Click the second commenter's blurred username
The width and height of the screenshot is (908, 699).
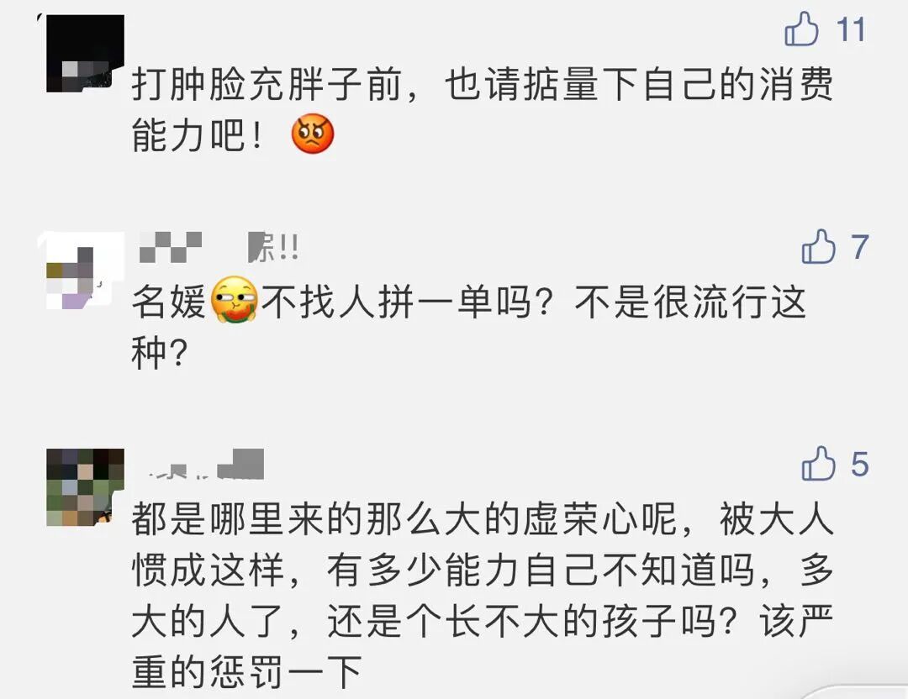click(219, 247)
